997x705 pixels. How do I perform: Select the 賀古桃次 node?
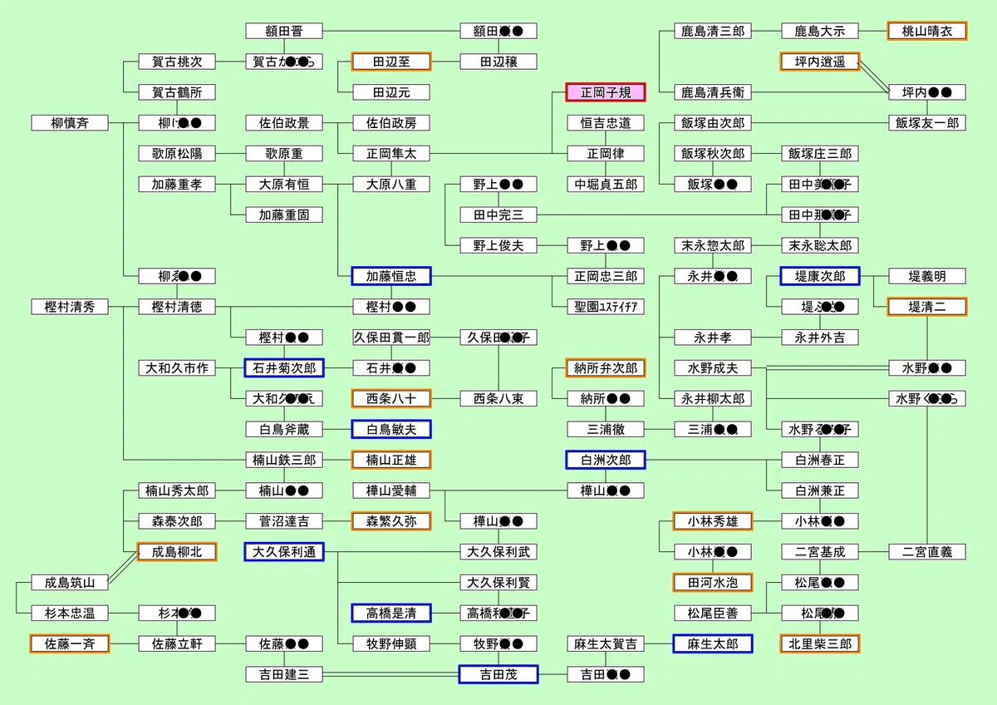tap(177, 62)
